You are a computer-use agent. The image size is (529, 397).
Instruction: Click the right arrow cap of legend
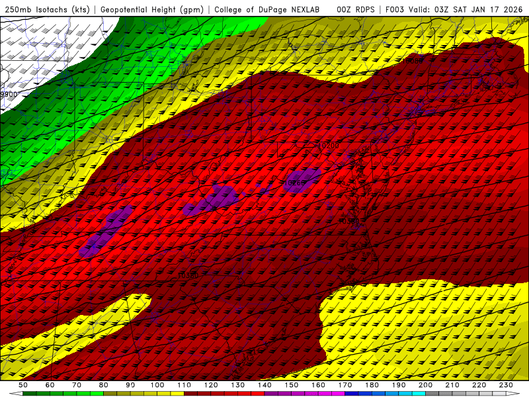[513, 394]
